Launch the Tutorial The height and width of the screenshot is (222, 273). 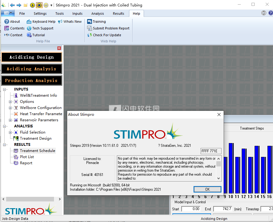pyautogui.click(x=36, y=35)
